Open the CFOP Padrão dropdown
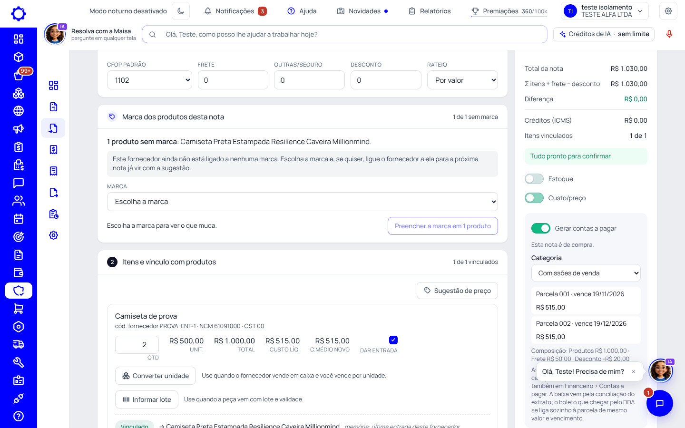The image size is (685, 428). [x=149, y=80]
